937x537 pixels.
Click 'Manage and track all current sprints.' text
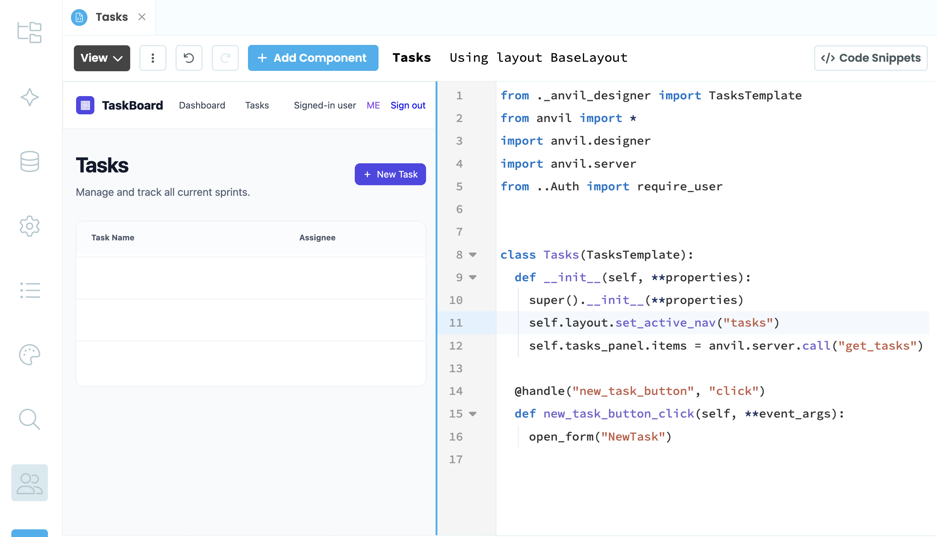[163, 192]
